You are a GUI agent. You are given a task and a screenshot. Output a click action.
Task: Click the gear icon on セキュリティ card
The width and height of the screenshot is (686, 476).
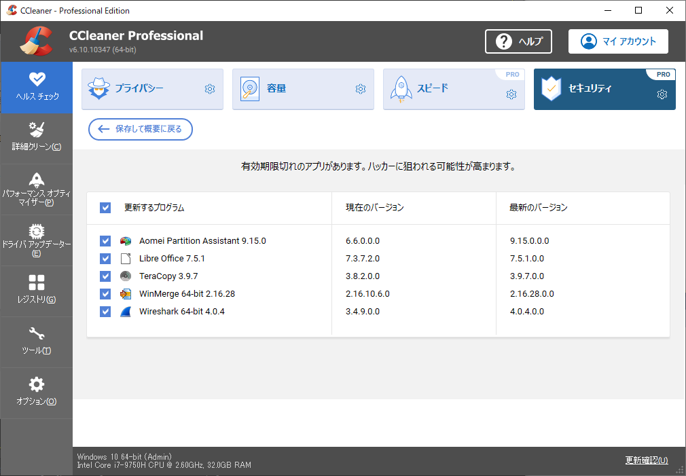coord(662,94)
